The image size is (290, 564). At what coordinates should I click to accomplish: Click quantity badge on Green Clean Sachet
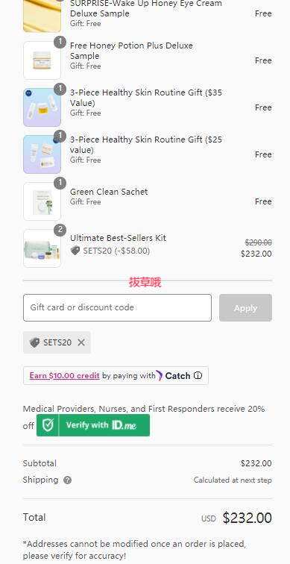click(x=60, y=183)
